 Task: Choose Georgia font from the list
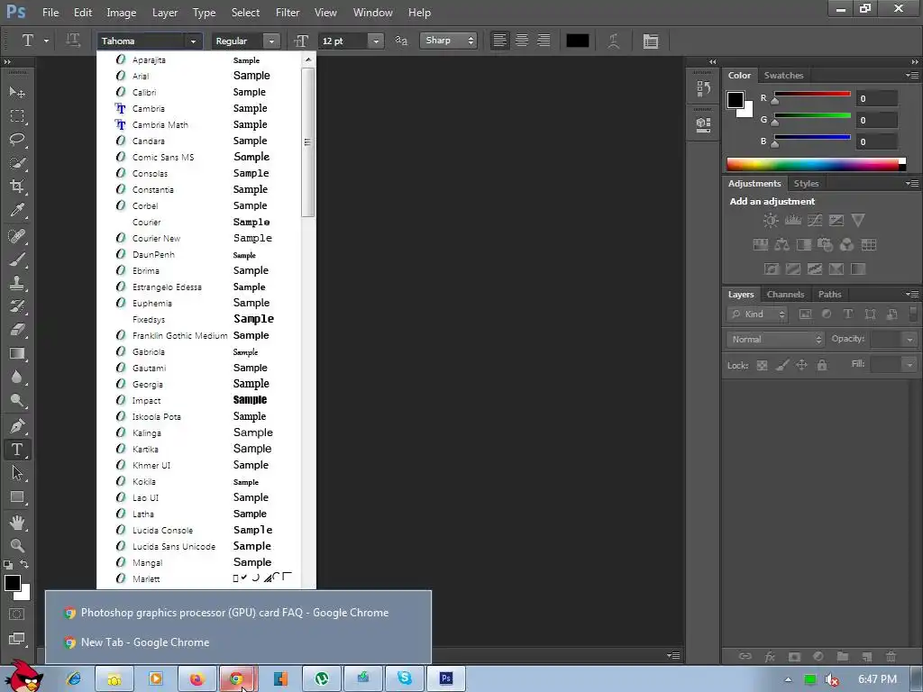tap(199, 384)
